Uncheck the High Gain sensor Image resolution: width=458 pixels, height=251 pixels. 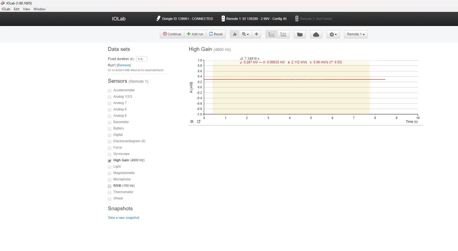[110, 161]
